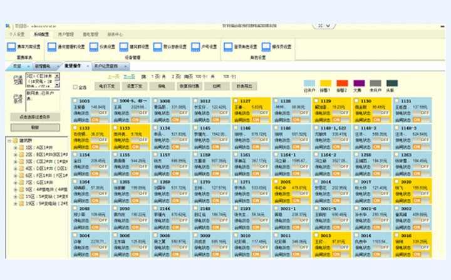
Task: Tick the 全选 select-all checkbox
Action: coord(76,87)
